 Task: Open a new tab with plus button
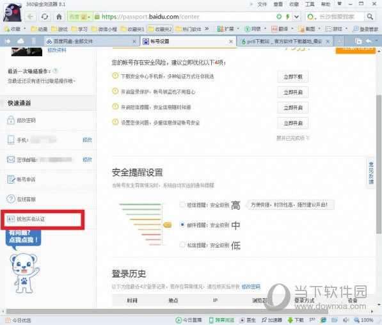point(339,42)
